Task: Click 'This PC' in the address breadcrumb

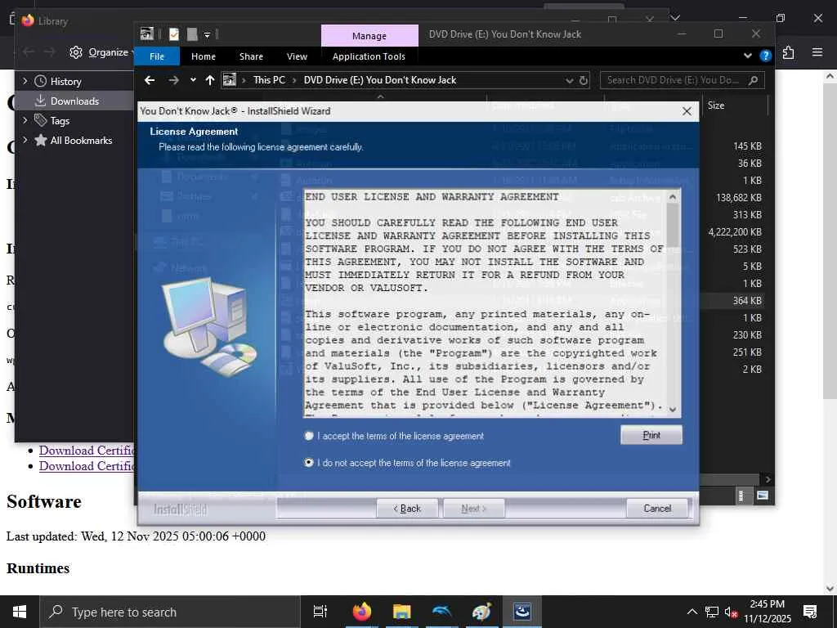Action: point(269,80)
